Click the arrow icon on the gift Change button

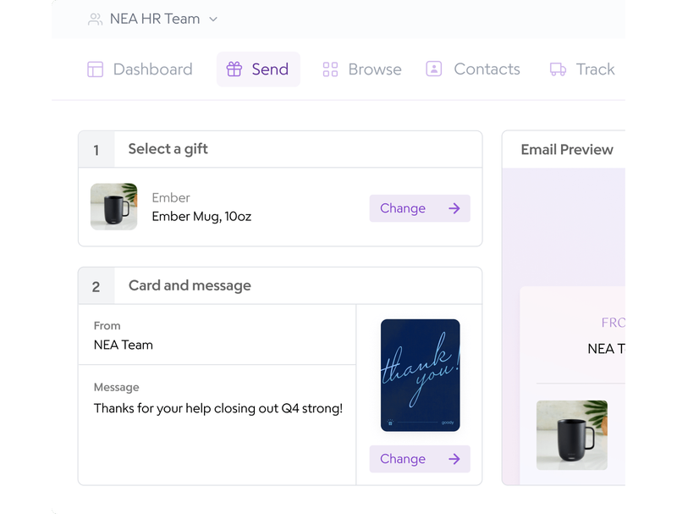(454, 208)
